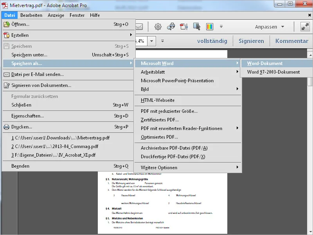313x235 pixels.
Task: Click the rainbow color bars icon in toolbar
Action: 210,27
